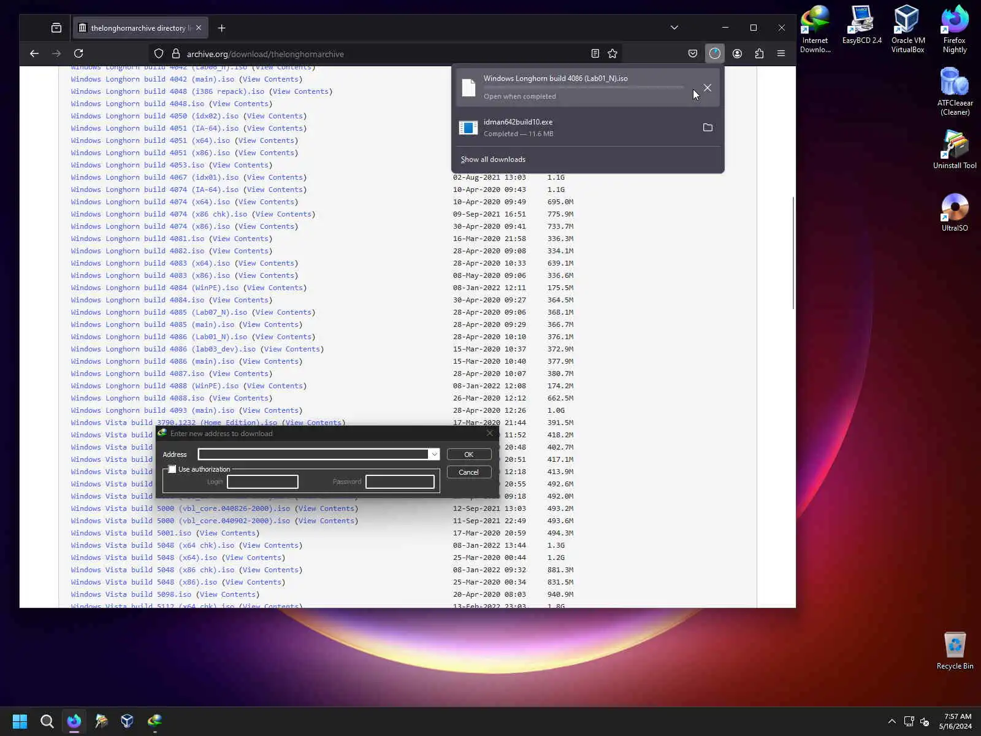
Task: Open taskbar Search
Action: coord(47,721)
